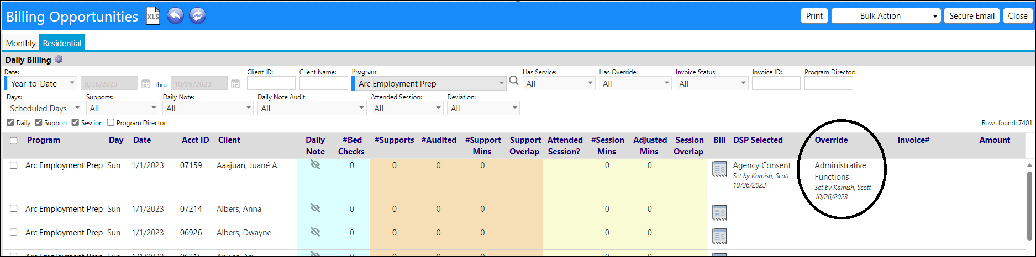Click the Secure Email button
1036x257 pixels.
coord(972,15)
